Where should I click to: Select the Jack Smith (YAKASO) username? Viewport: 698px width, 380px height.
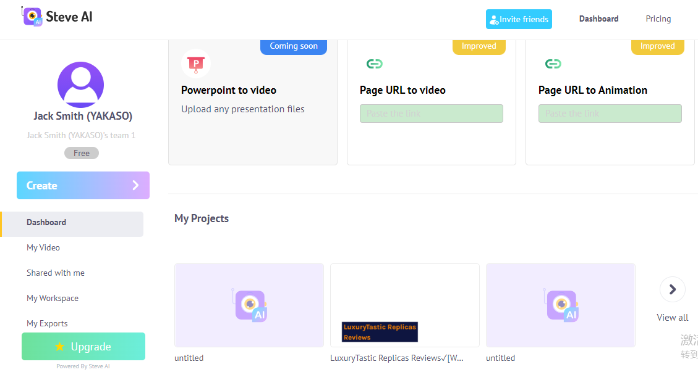83,116
